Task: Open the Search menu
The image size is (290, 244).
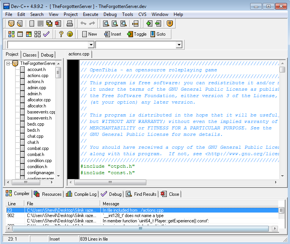Action: [37, 14]
